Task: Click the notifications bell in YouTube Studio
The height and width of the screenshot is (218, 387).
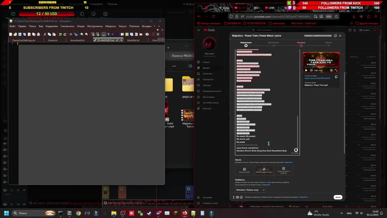Action: 355,30
